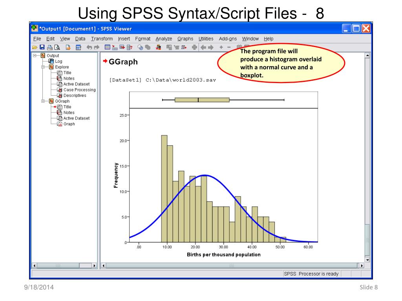Open the View menu

coord(65,39)
